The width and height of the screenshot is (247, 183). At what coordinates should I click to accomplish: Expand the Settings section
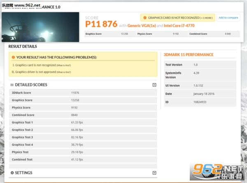(154, 173)
